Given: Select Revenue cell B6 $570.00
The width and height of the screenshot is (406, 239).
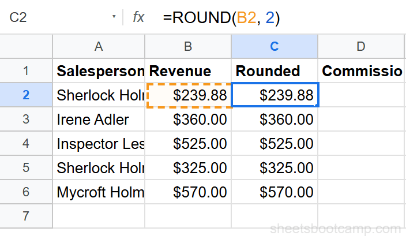Looking at the screenshot, I should pyautogui.click(x=188, y=192).
